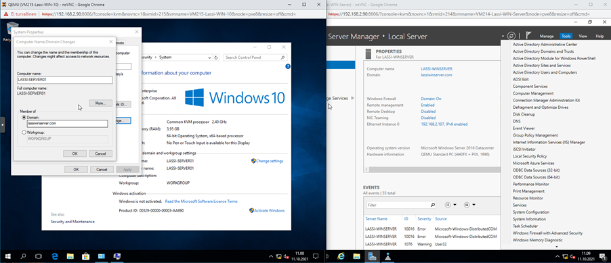Click the Search Control Panel field
This screenshot has width=611, height=263.
(255, 57)
